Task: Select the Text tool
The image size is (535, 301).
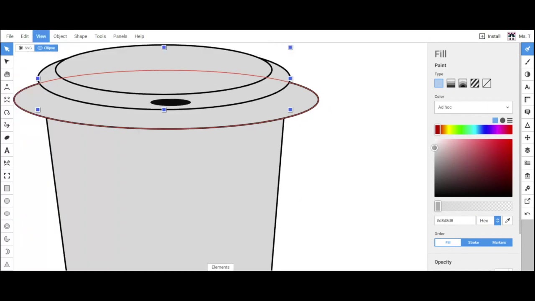Action: tap(7, 150)
